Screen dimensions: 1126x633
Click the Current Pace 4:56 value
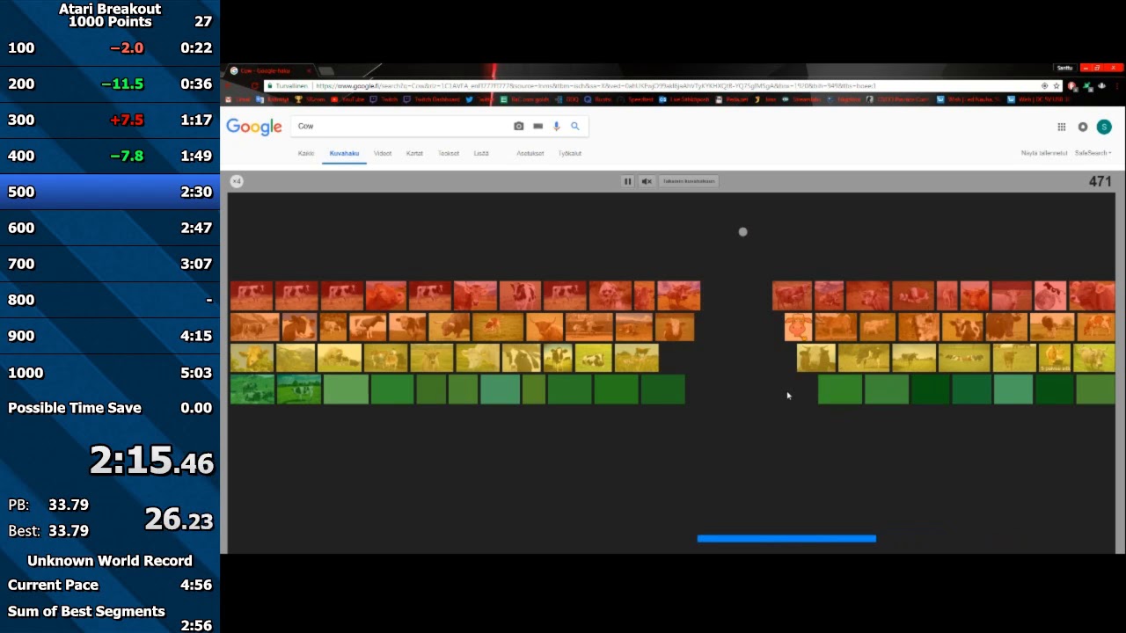click(x=195, y=585)
